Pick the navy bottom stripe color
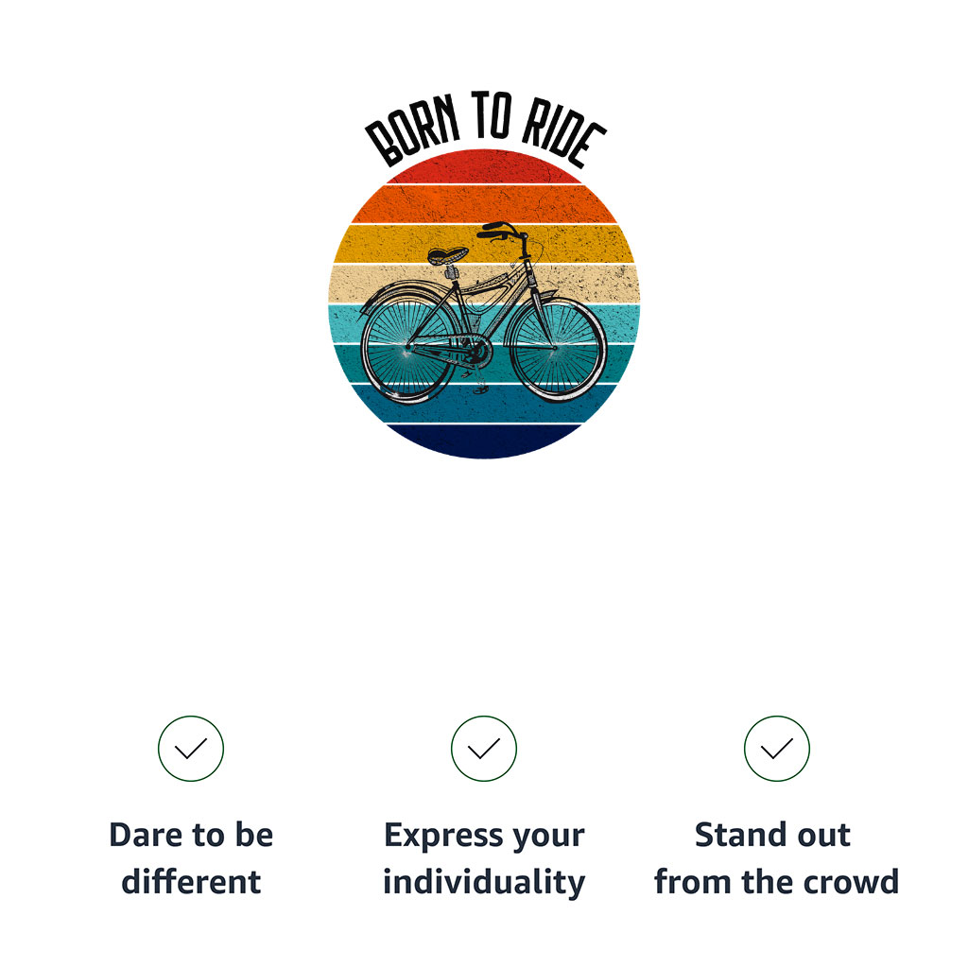This screenshot has height=968, width=968. point(484,441)
